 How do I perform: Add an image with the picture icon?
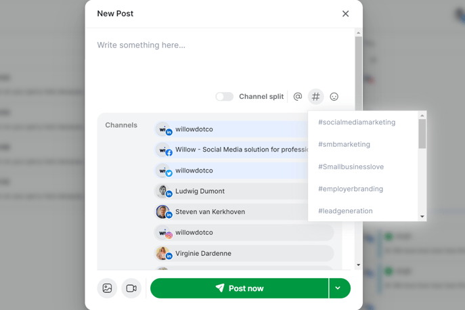click(107, 288)
